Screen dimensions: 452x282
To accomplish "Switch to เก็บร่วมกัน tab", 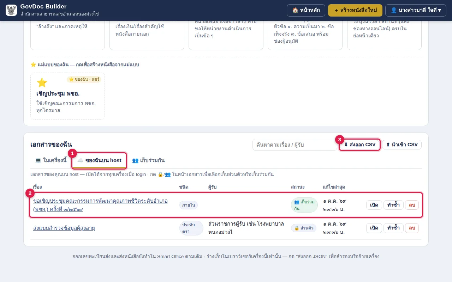I will coord(148,160).
